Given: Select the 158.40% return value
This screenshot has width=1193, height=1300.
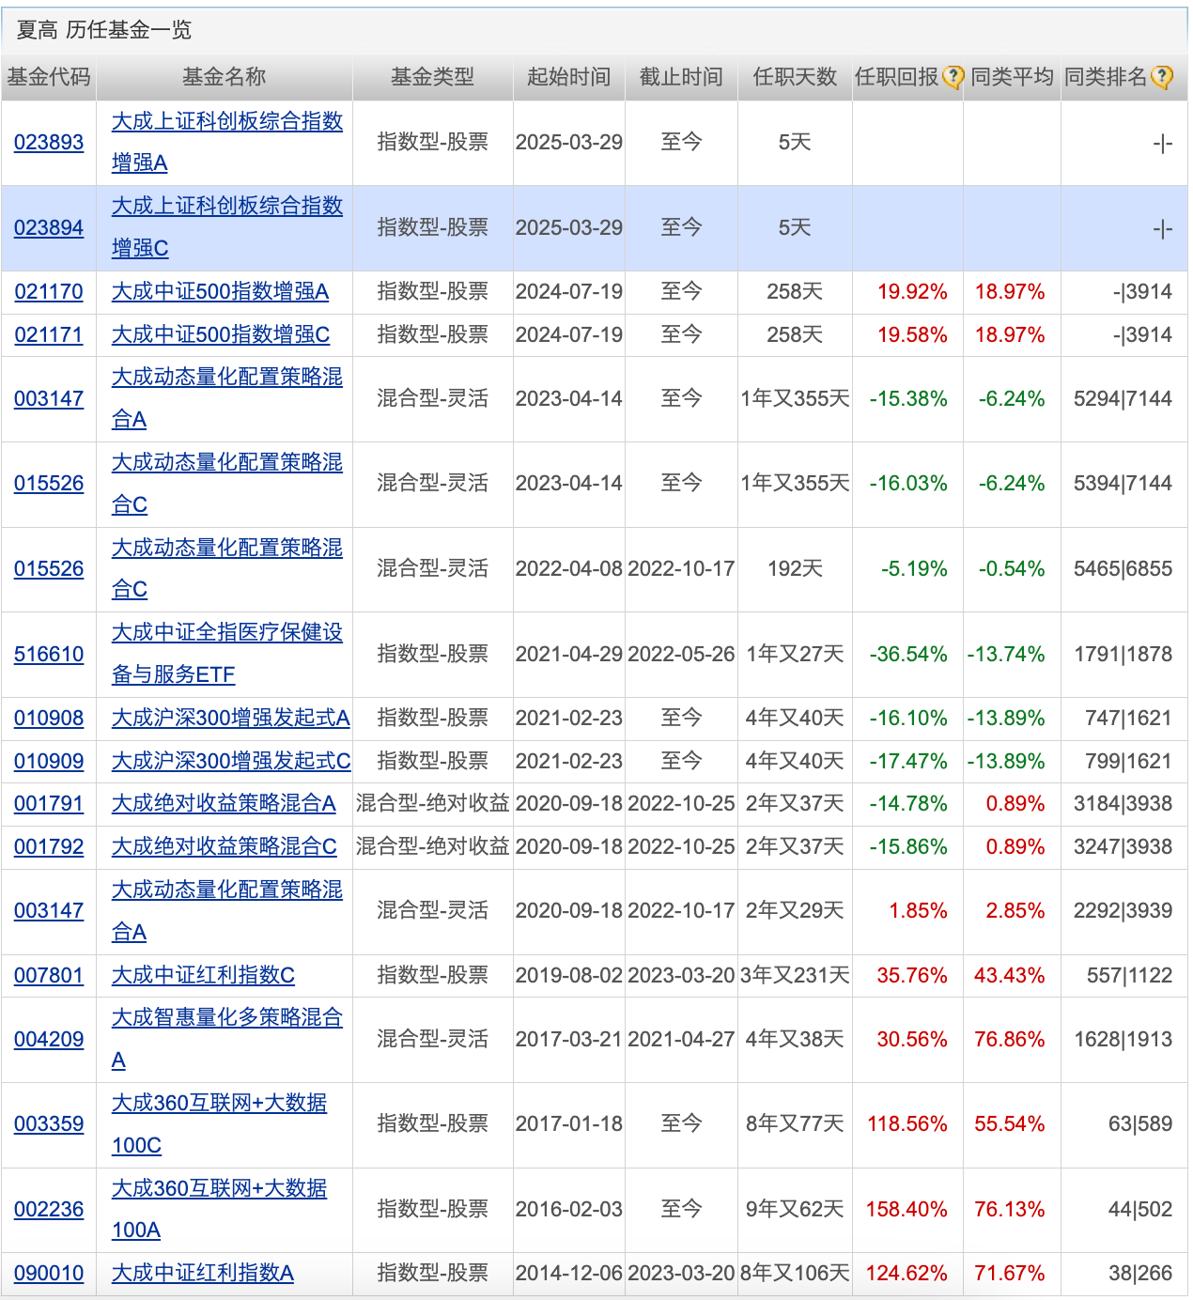Looking at the screenshot, I should point(906,1210).
